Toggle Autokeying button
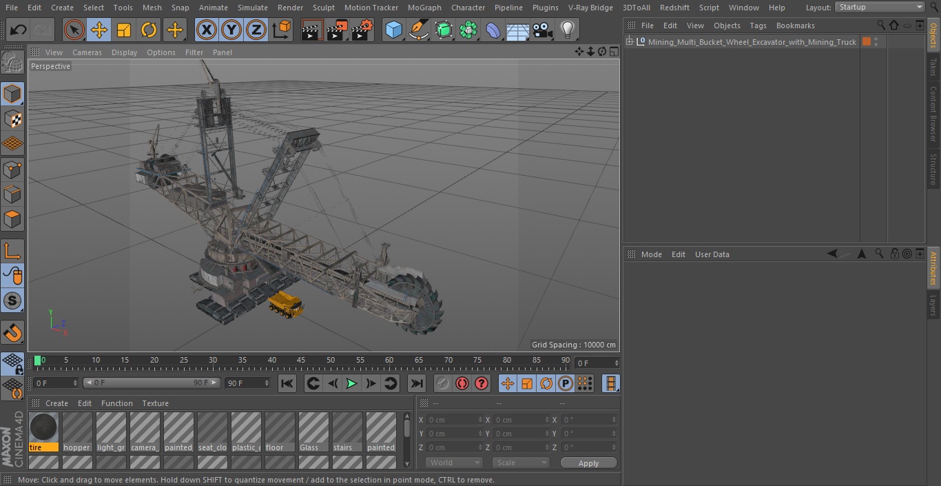The width and height of the screenshot is (941, 486). tap(462, 383)
